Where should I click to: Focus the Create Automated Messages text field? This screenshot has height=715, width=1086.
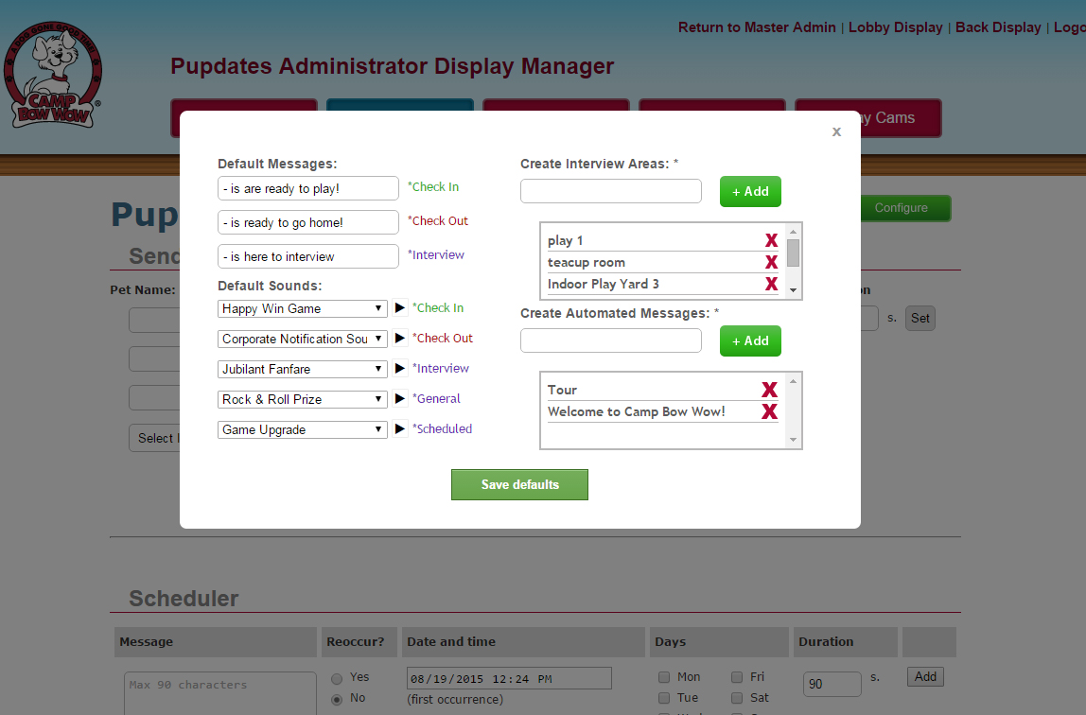click(611, 340)
